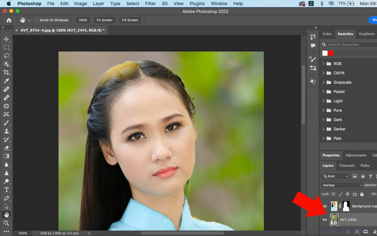Switch to the Channels tab
The image size is (377, 236).
[347, 166]
